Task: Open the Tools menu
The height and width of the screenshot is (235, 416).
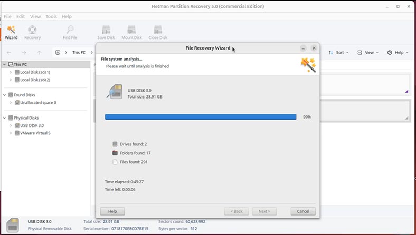Action: click(51, 17)
